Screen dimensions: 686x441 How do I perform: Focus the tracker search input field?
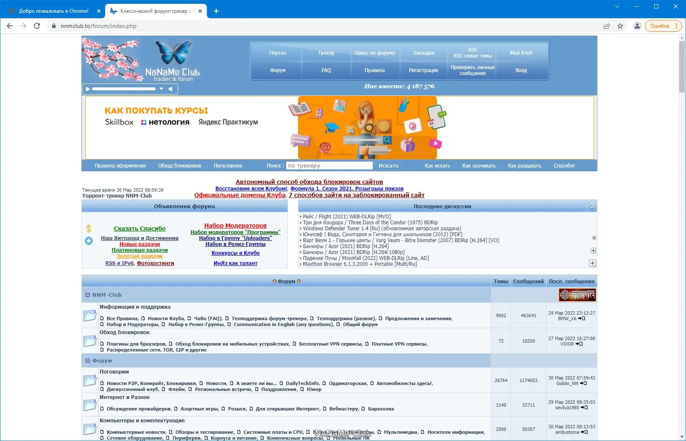click(x=329, y=166)
